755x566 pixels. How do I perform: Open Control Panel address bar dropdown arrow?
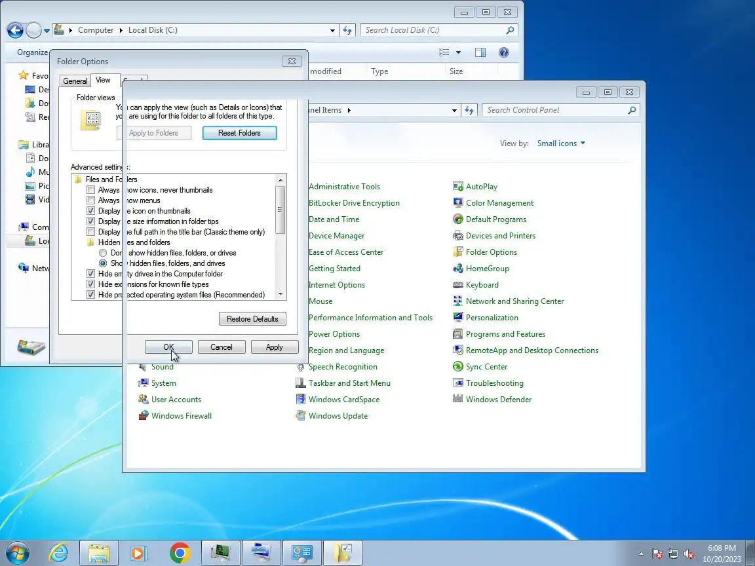pos(454,110)
